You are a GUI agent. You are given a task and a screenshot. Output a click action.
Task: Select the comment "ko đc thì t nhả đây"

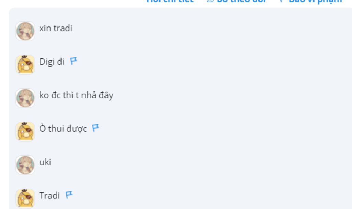pos(76,95)
